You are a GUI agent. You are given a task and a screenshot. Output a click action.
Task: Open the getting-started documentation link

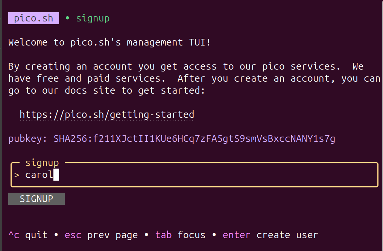[106, 114]
